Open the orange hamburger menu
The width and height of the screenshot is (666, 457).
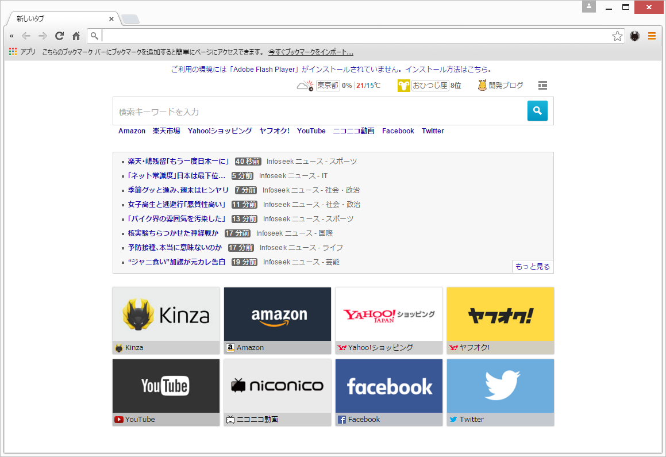[x=652, y=36]
